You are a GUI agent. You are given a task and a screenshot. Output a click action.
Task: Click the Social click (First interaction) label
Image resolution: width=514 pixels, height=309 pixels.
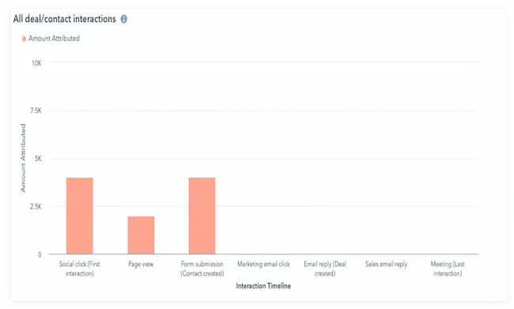point(80,269)
